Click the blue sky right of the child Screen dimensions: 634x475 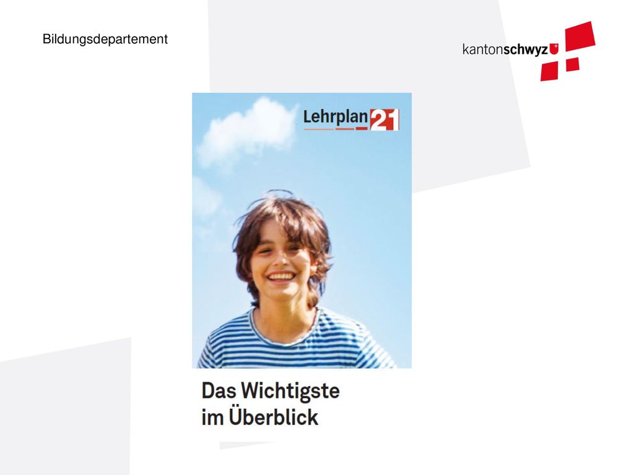(372, 242)
